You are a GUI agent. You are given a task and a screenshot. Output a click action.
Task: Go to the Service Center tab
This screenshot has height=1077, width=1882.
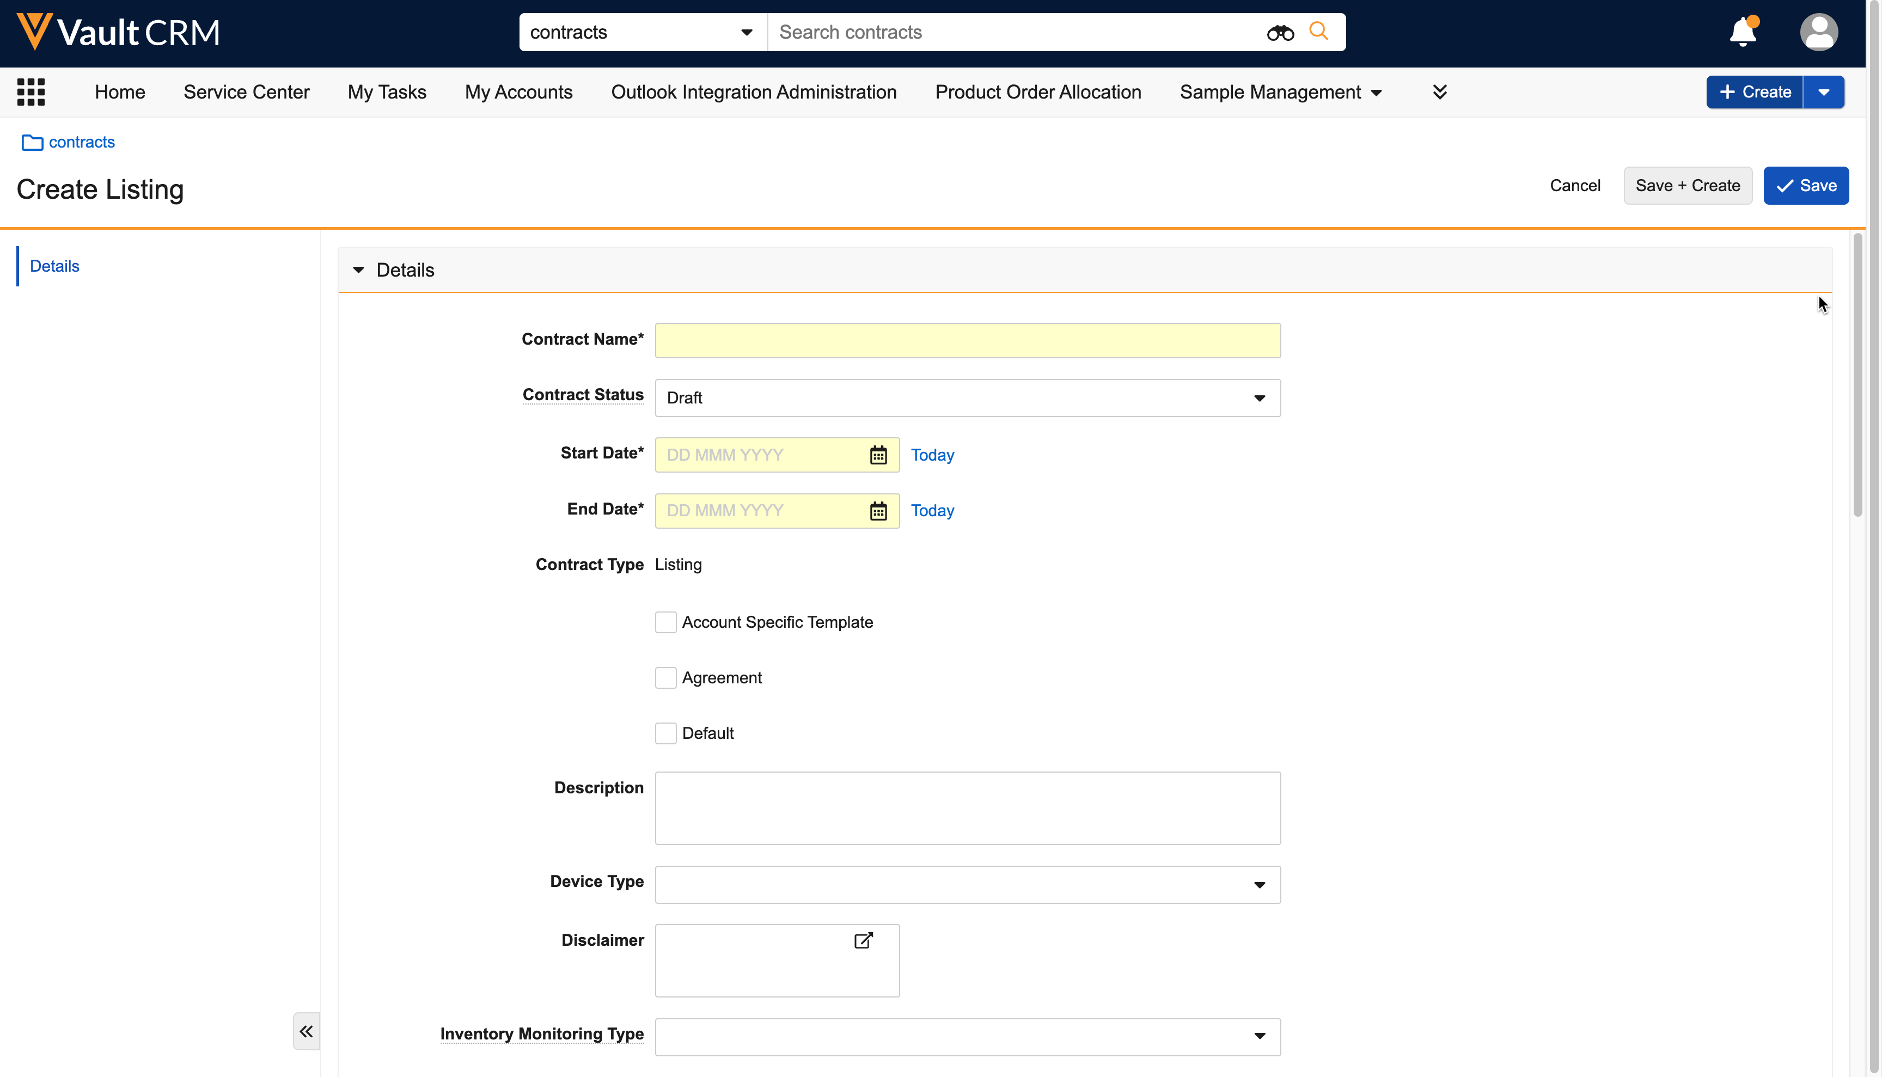246,91
